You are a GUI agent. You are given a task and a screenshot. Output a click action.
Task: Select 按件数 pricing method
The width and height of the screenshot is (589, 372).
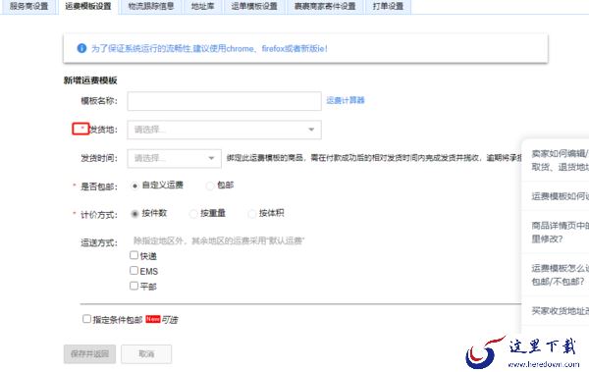pyautogui.click(x=134, y=214)
